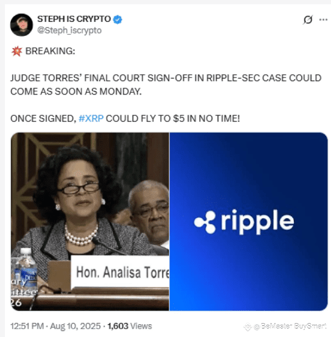Click the @BeMaster BuySmart watermark text
331x337 pixels.
pos(290,326)
